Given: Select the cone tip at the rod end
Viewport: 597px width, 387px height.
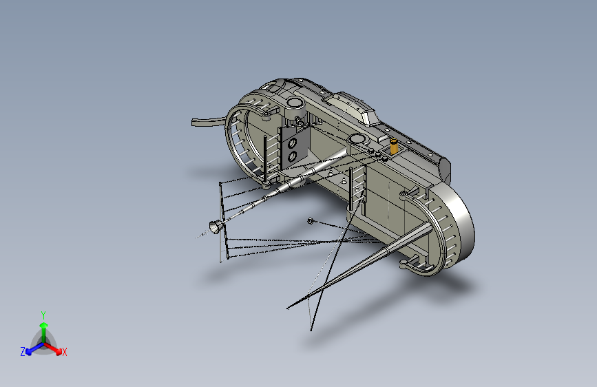Looking at the screenshot, I should pos(215,227).
